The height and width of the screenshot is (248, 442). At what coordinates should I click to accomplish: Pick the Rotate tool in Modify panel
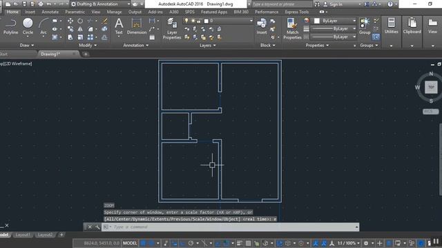coord(80,21)
